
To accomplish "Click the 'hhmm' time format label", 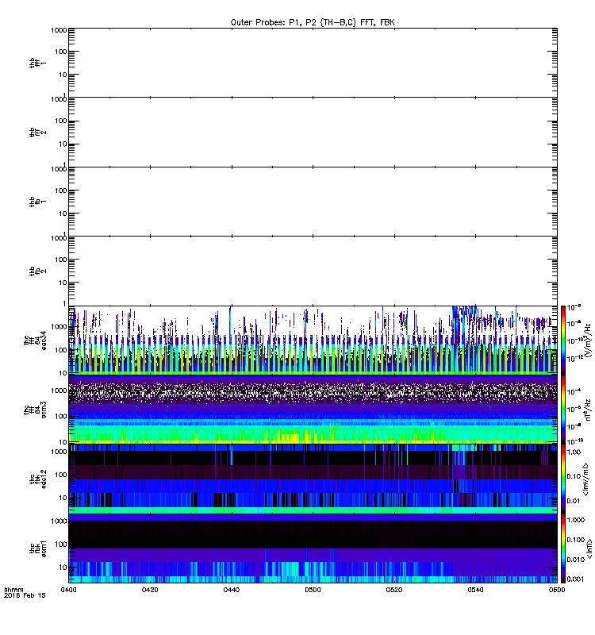I will coord(13,590).
